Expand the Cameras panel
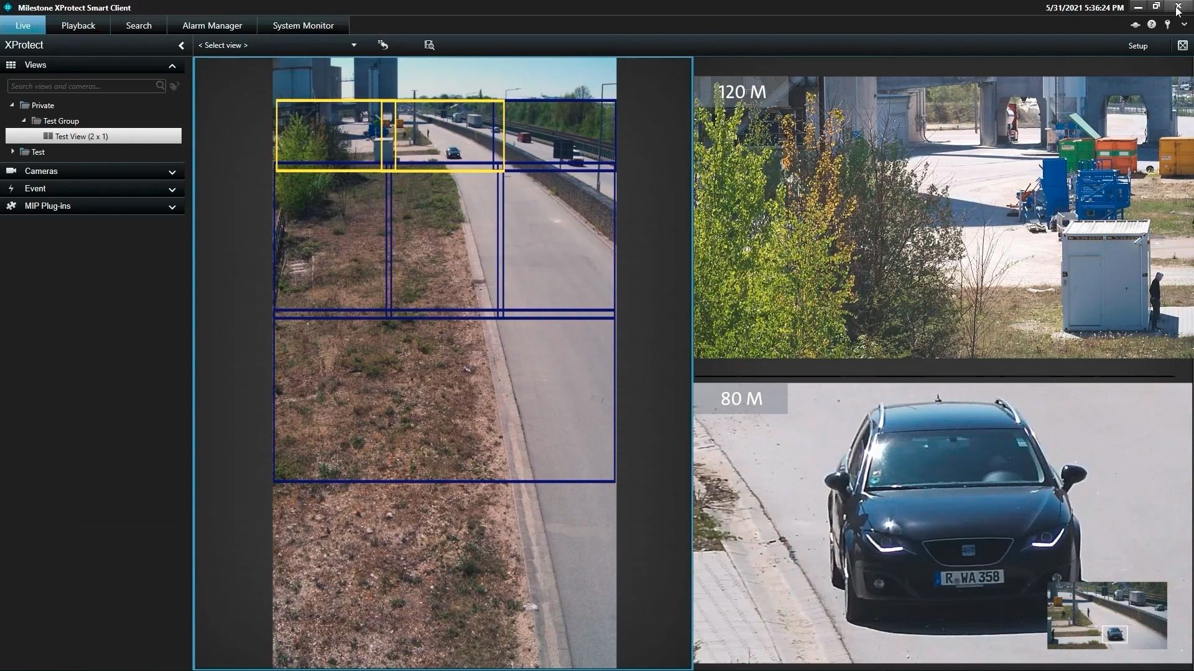The width and height of the screenshot is (1194, 671). pos(172,171)
